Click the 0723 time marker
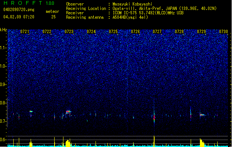This screenshot has width=232, height=147. [69, 31]
